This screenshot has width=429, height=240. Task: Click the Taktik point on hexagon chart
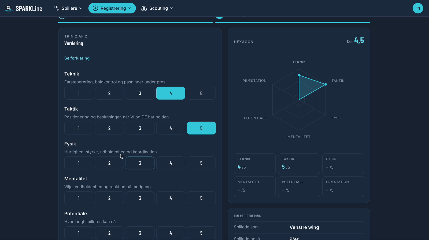326,84
